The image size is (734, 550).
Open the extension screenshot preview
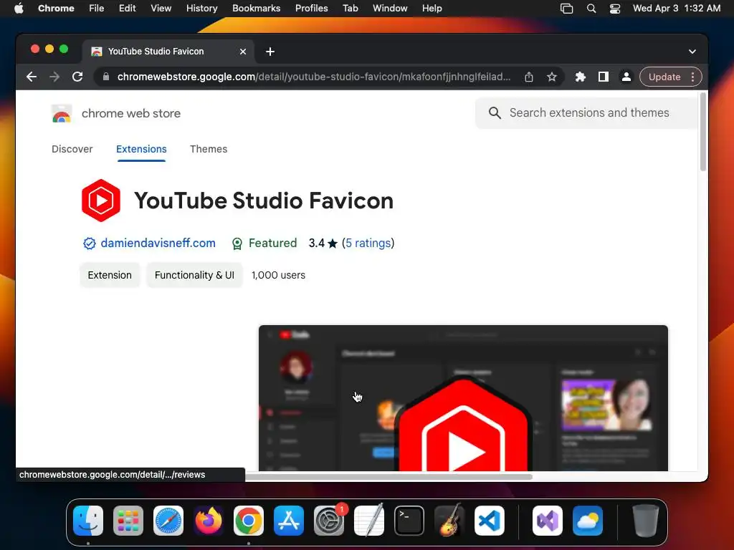click(x=463, y=398)
